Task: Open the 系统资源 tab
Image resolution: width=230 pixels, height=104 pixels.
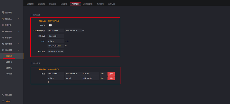Action: coord(52,4)
